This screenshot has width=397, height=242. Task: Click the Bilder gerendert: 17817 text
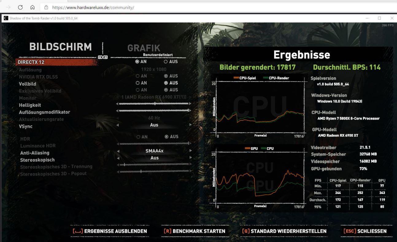(x=257, y=67)
